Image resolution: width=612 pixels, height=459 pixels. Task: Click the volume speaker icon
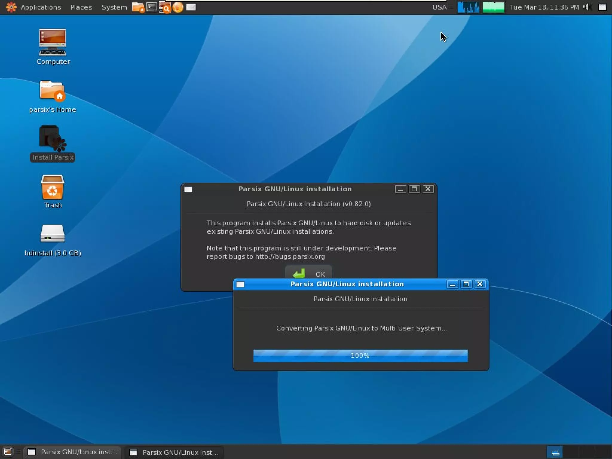click(587, 7)
